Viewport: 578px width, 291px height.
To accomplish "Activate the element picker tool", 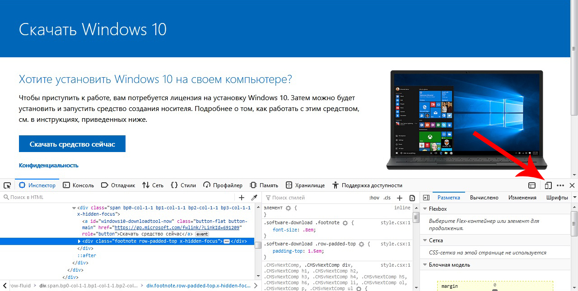I will pyautogui.click(x=7, y=185).
